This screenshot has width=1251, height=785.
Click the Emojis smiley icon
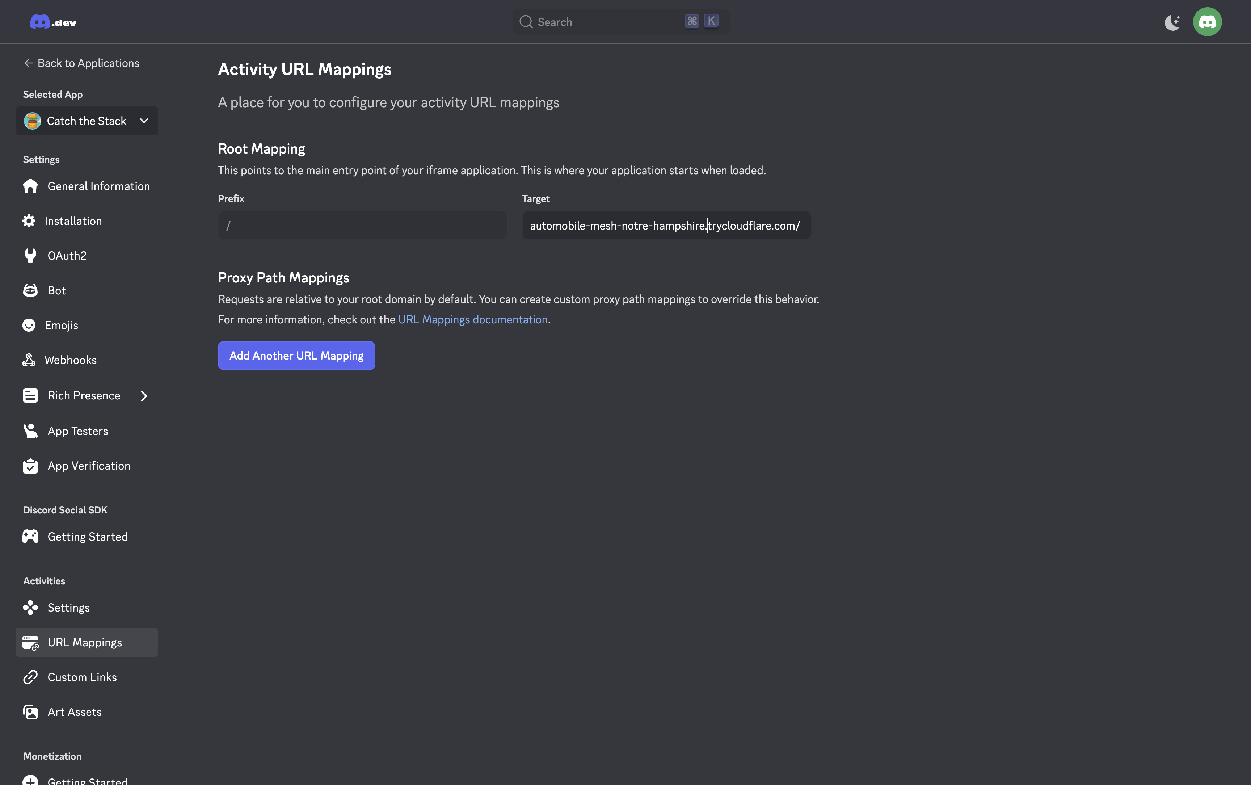29,325
